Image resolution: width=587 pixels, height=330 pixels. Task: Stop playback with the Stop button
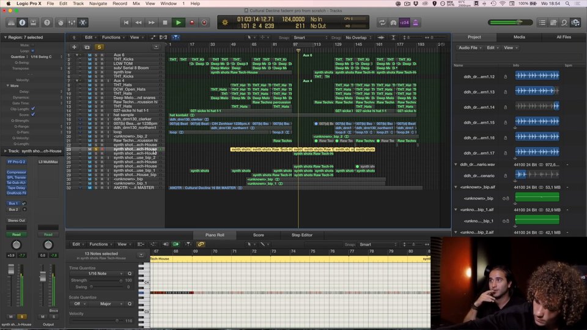click(164, 23)
